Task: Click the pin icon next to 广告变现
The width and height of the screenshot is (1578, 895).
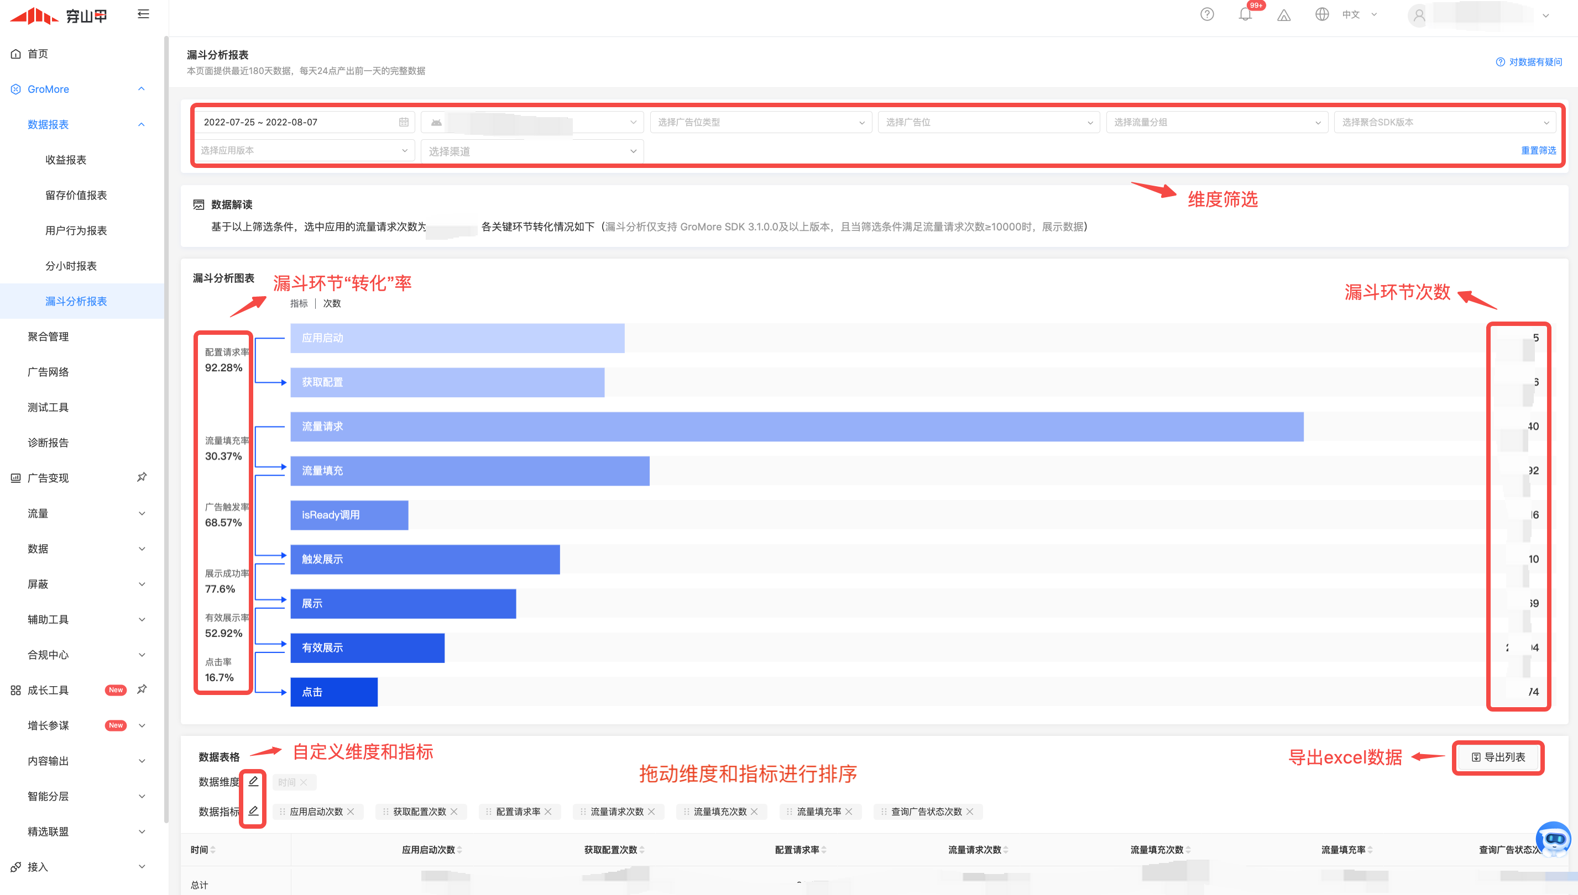Action: point(142,477)
